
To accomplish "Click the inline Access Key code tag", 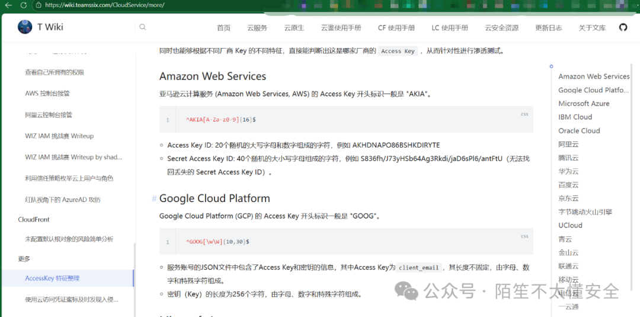I will [x=398, y=51].
